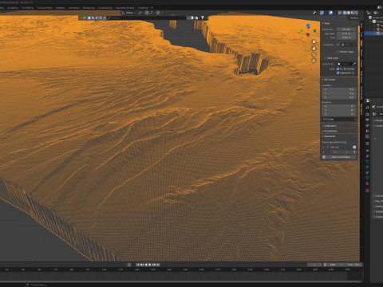Toggle auto keying in the timeline
The image size is (383, 287).
[x=129, y=265]
